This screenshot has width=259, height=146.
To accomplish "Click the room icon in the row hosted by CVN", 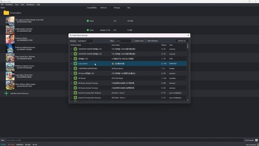I will click(x=75, y=59).
